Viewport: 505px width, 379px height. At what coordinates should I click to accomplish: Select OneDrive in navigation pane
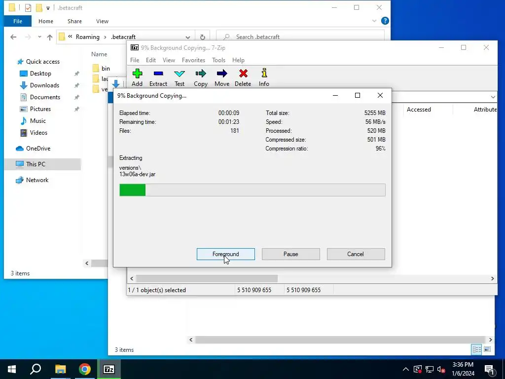38,149
